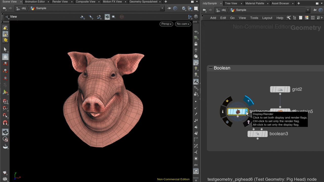The height and width of the screenshot is (182, 324).
Task: Collapse the Boolean network box
Action: (210, 68)
